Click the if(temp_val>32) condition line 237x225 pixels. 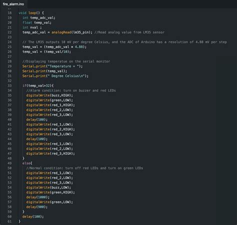point(38,86)
